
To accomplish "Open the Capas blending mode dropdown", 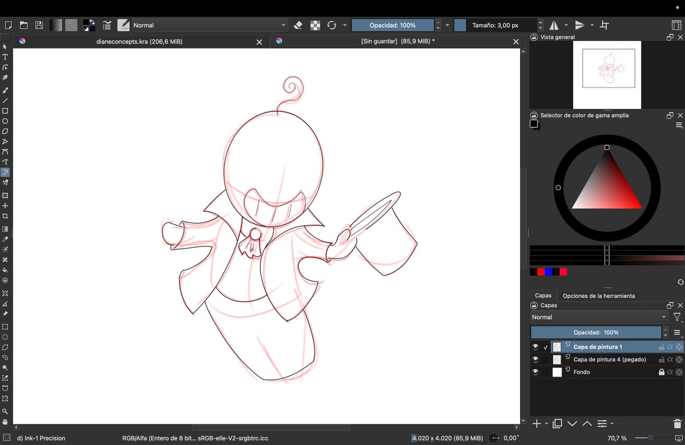I will 599,317.
